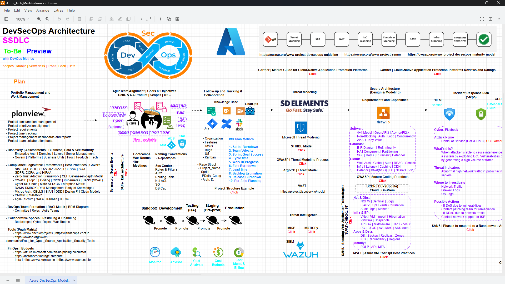Viewport: 505px width, 284px height.
Task: Select the Slack logo icon
Action: pos(239,124)
